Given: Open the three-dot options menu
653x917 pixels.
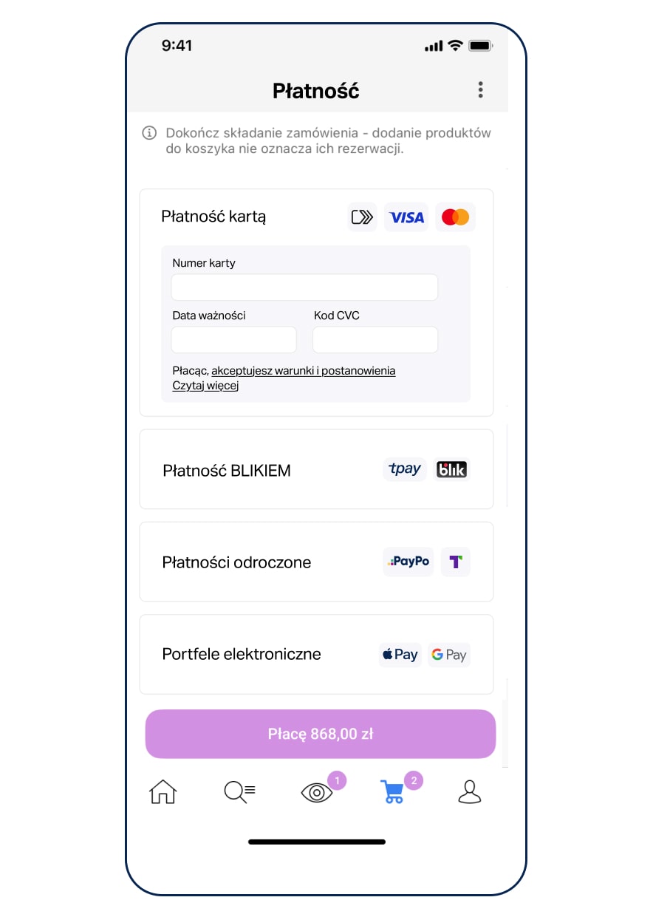Looking at the screenshot, I should tap(480, 90).
